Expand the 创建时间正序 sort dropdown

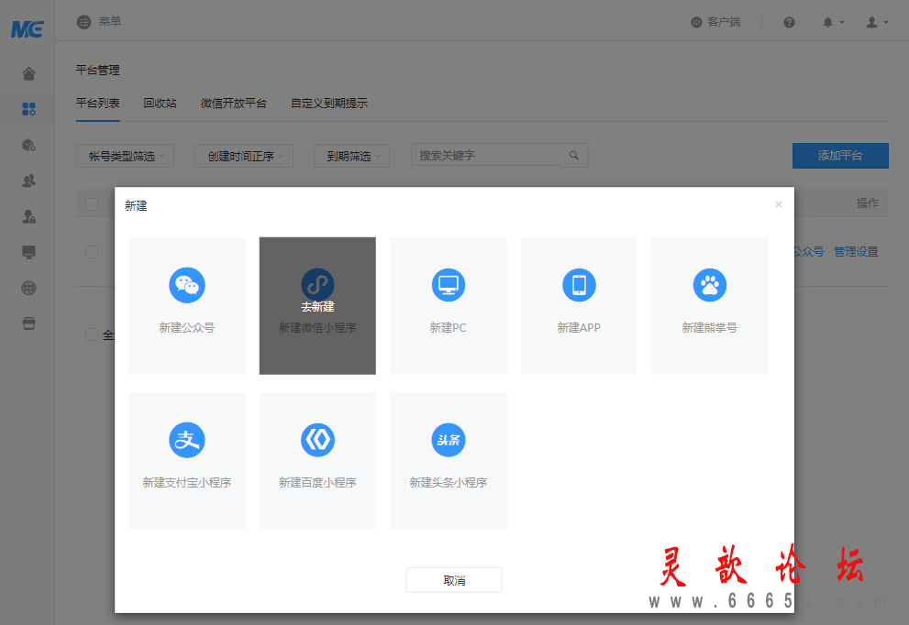pyautogui.click(x=244, y=156)
